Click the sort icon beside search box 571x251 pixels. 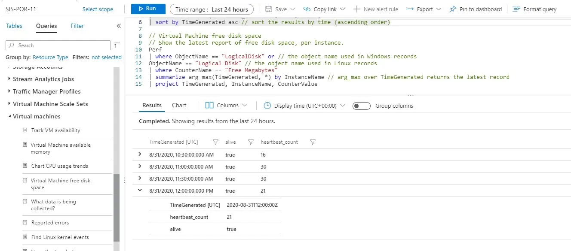tap(117, 45)
